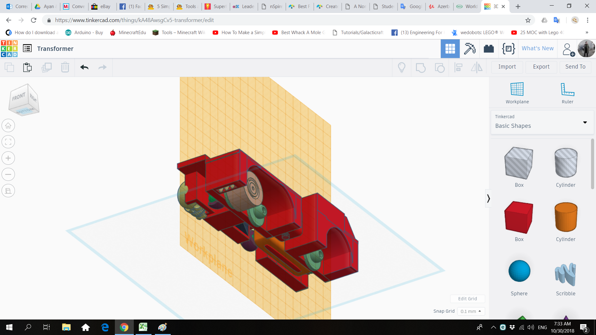This screenshot has width=596, height=335.
Task: Open the Bricks mode icon
Action: [489, 49]
